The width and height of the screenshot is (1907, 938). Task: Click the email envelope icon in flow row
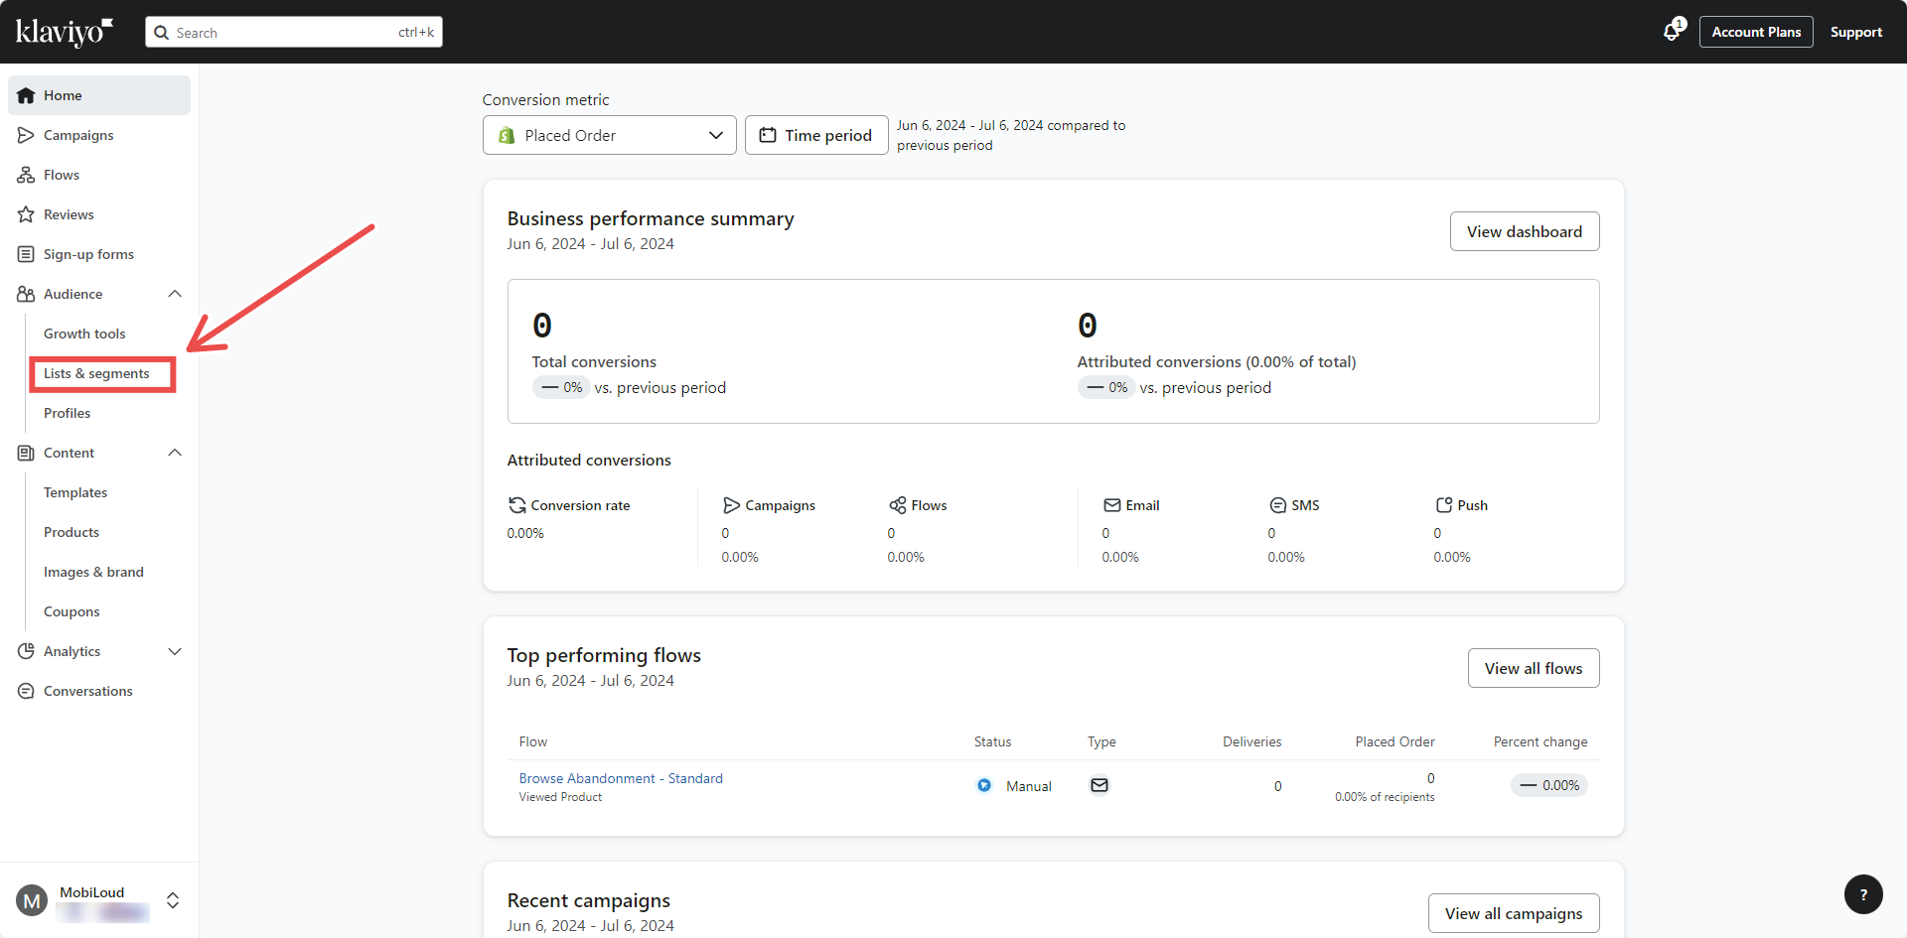coord(1100,785)
